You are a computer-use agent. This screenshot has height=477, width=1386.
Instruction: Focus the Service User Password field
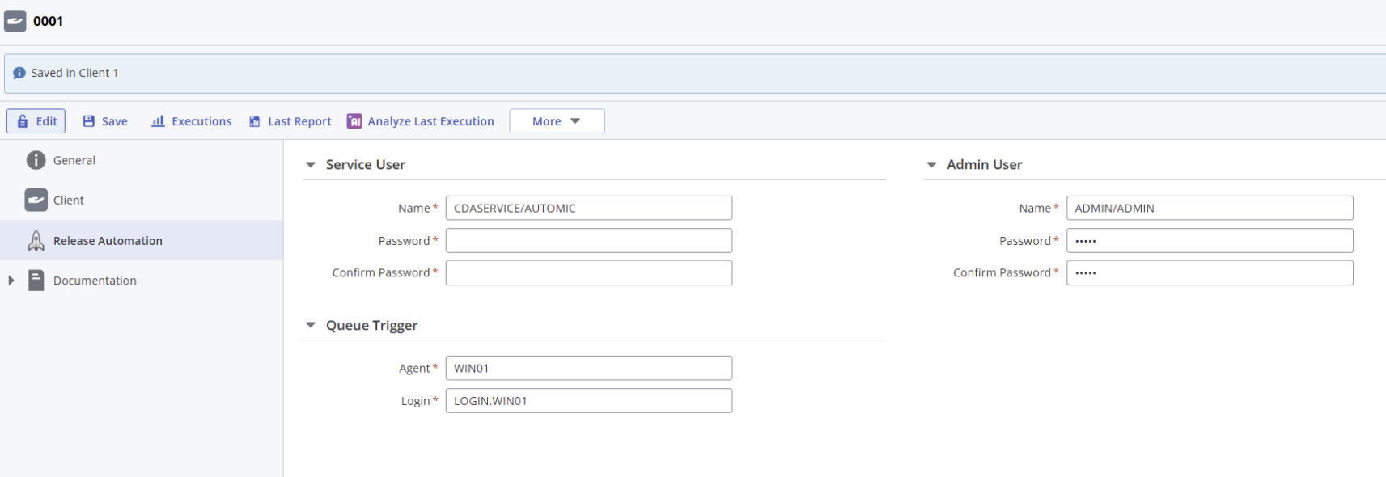(589, 240)
